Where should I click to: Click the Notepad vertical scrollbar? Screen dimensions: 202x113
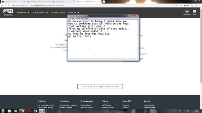(x=138, y=39)
